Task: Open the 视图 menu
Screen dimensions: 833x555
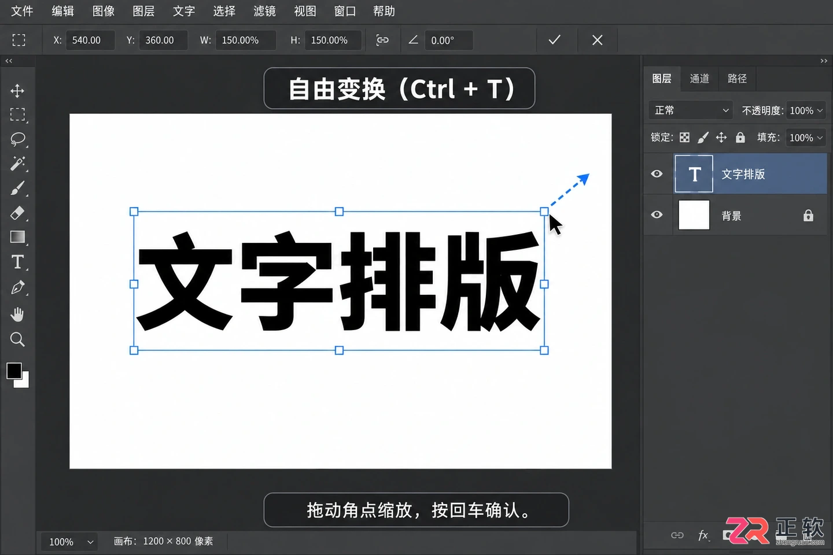Action: click(x=305, y=11)
